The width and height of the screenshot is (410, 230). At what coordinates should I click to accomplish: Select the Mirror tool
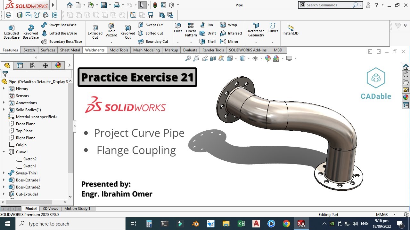tap(229, 42)
